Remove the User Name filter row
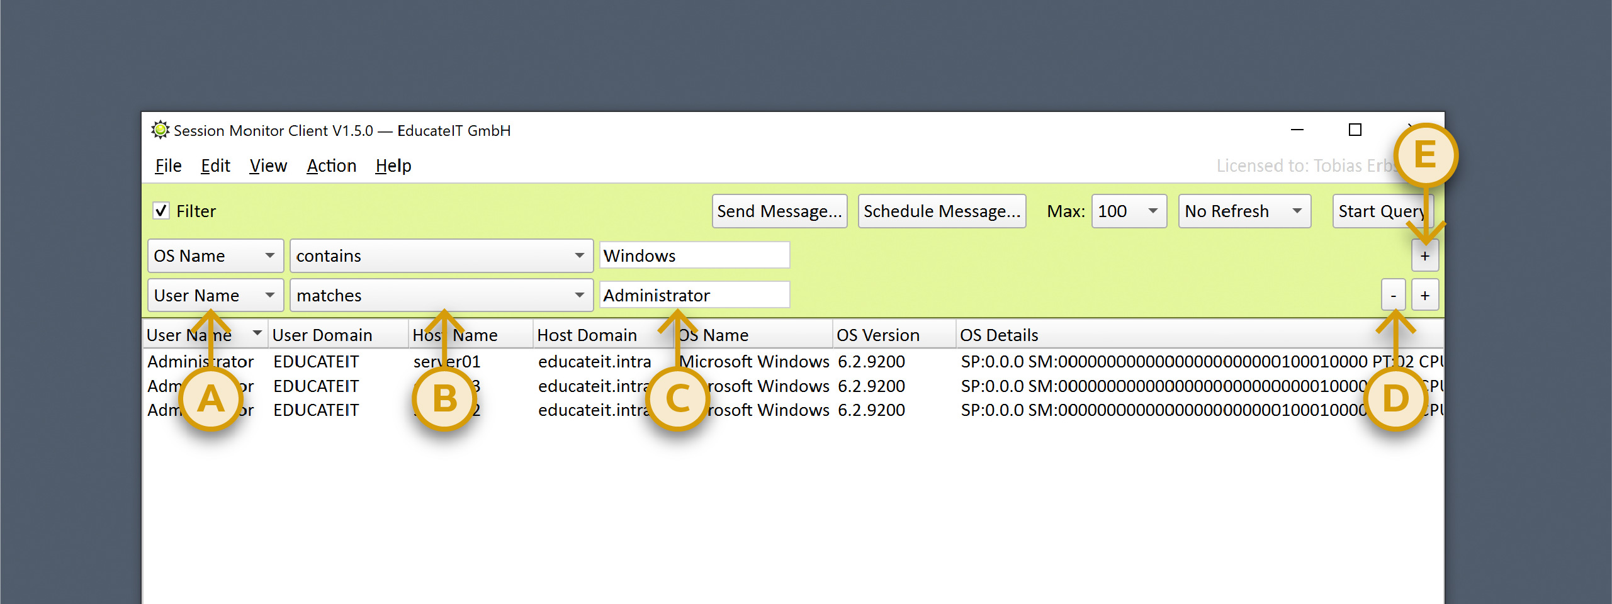This screenshot has width=1612, height=604. click(x=1393, y=296)
